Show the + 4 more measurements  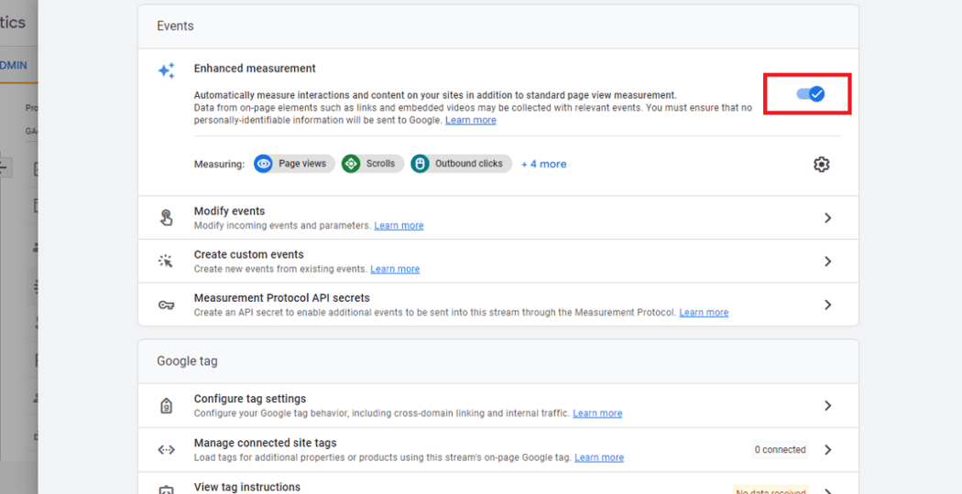click(x=543, y=165)
